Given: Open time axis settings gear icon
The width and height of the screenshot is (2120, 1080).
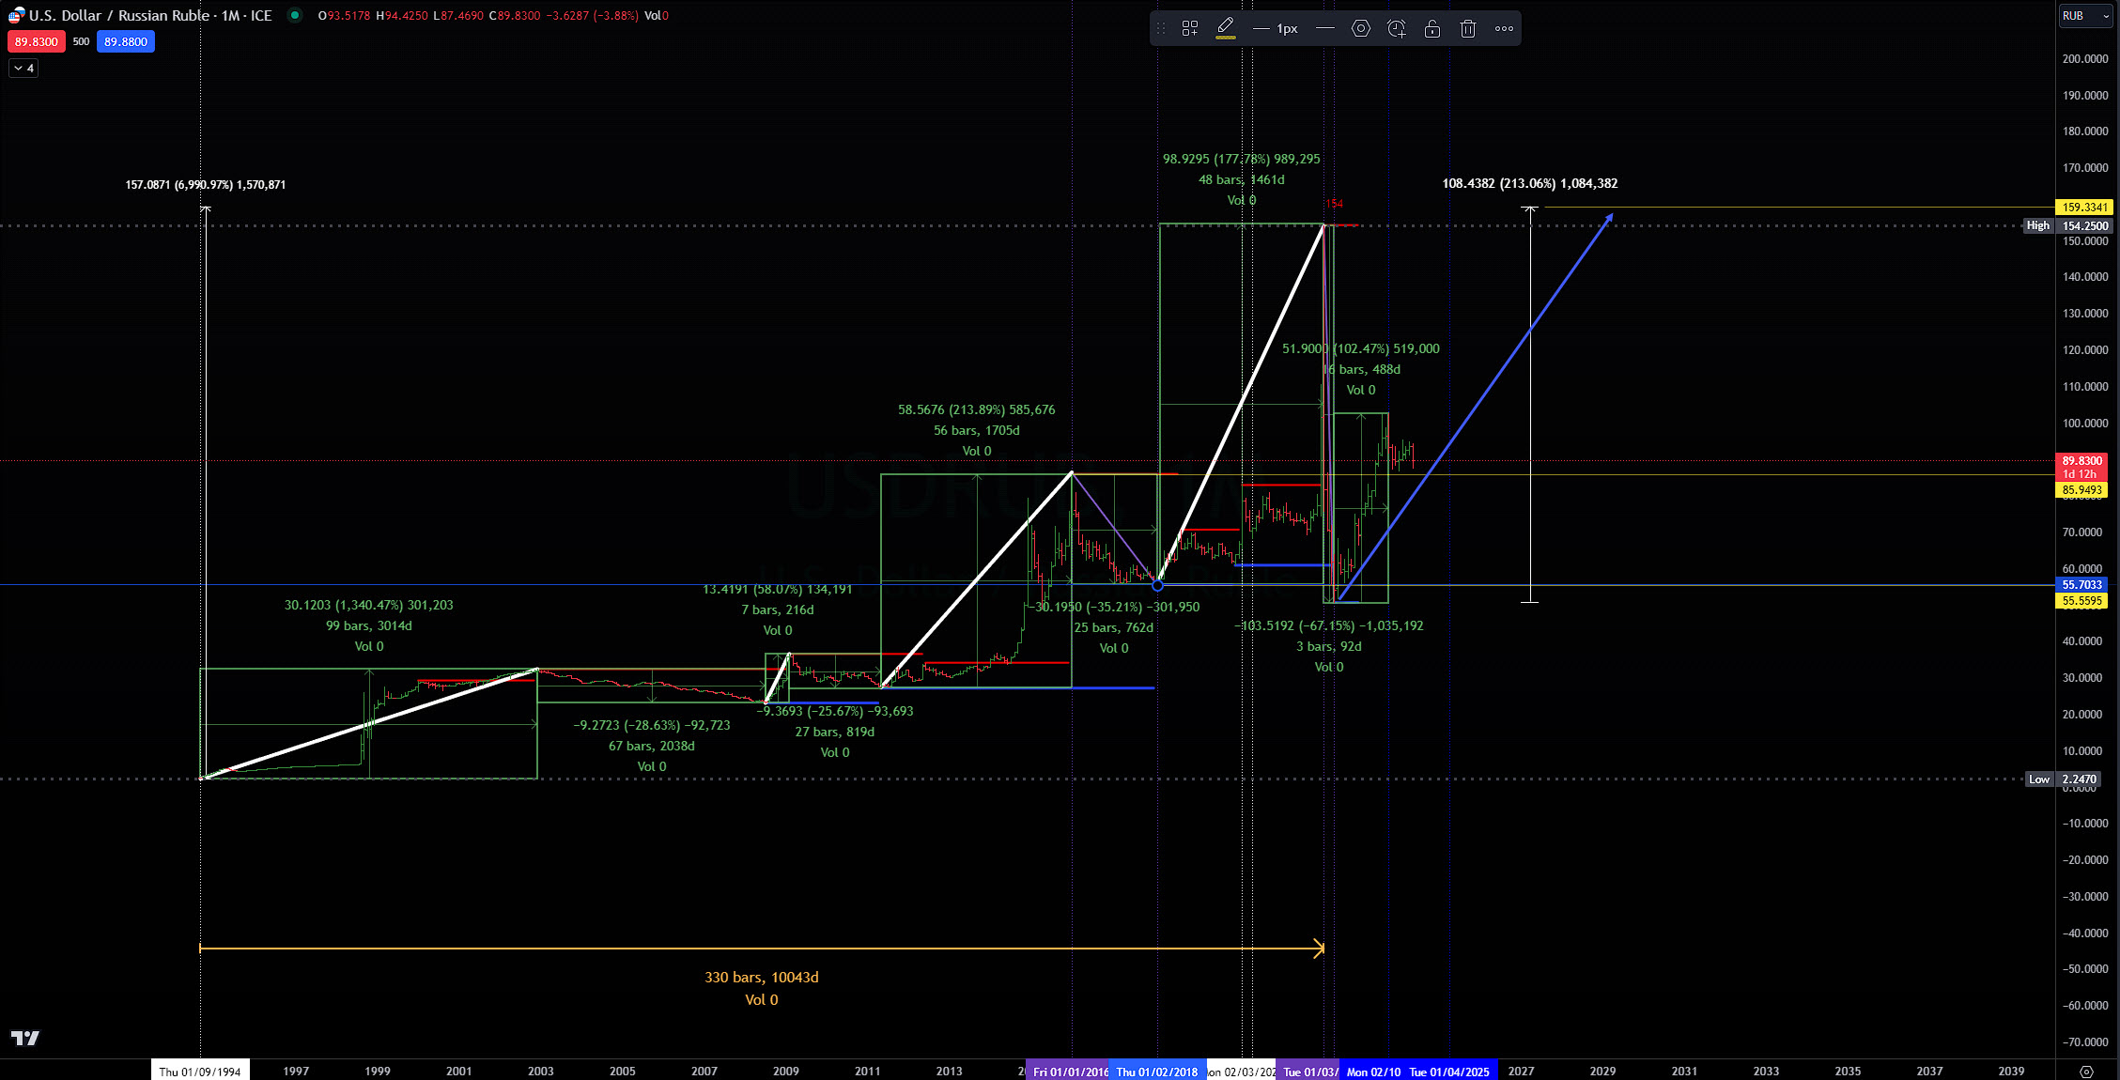Looking at the screenshot, I should point(2086,1071).
